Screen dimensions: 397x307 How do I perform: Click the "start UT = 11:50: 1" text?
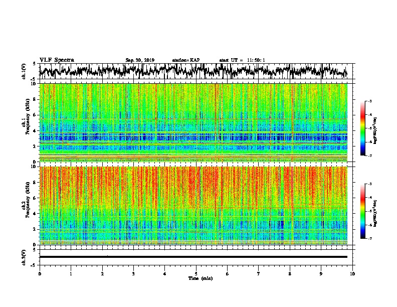[242, 60]
